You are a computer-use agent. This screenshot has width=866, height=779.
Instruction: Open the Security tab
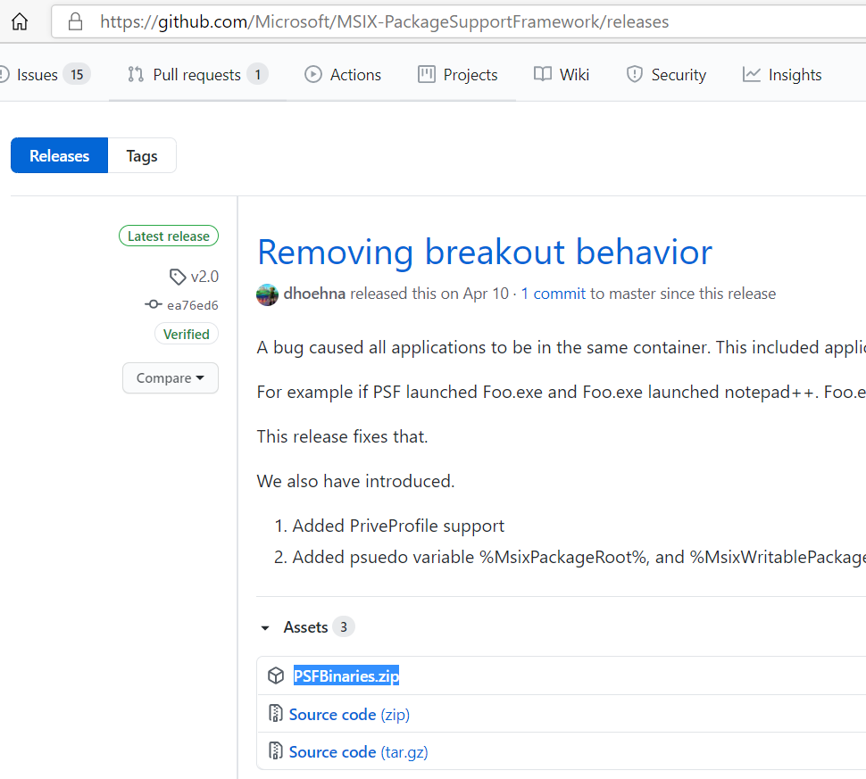(666, 75)
